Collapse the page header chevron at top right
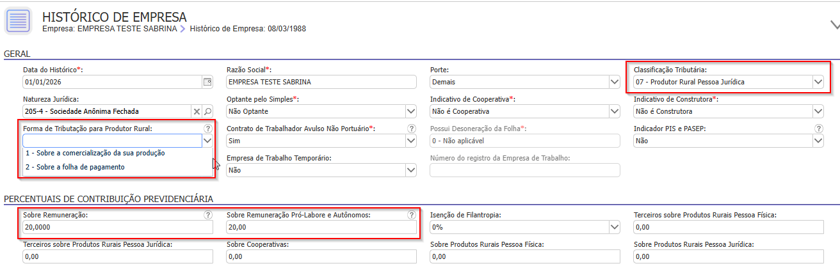Image resolution: width=840 pixels, height=275 pixels. click(834, 25)
